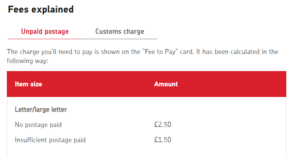Select the Item size column header

(x=29, y=84)
